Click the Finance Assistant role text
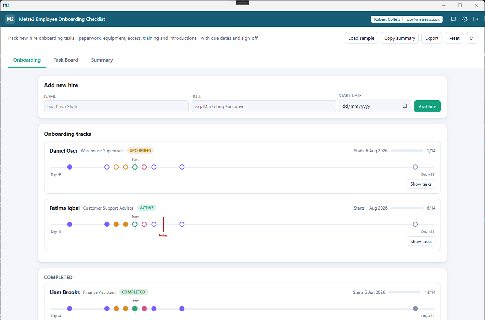This screenshot has height=320, width=485. tap(99, 292)
